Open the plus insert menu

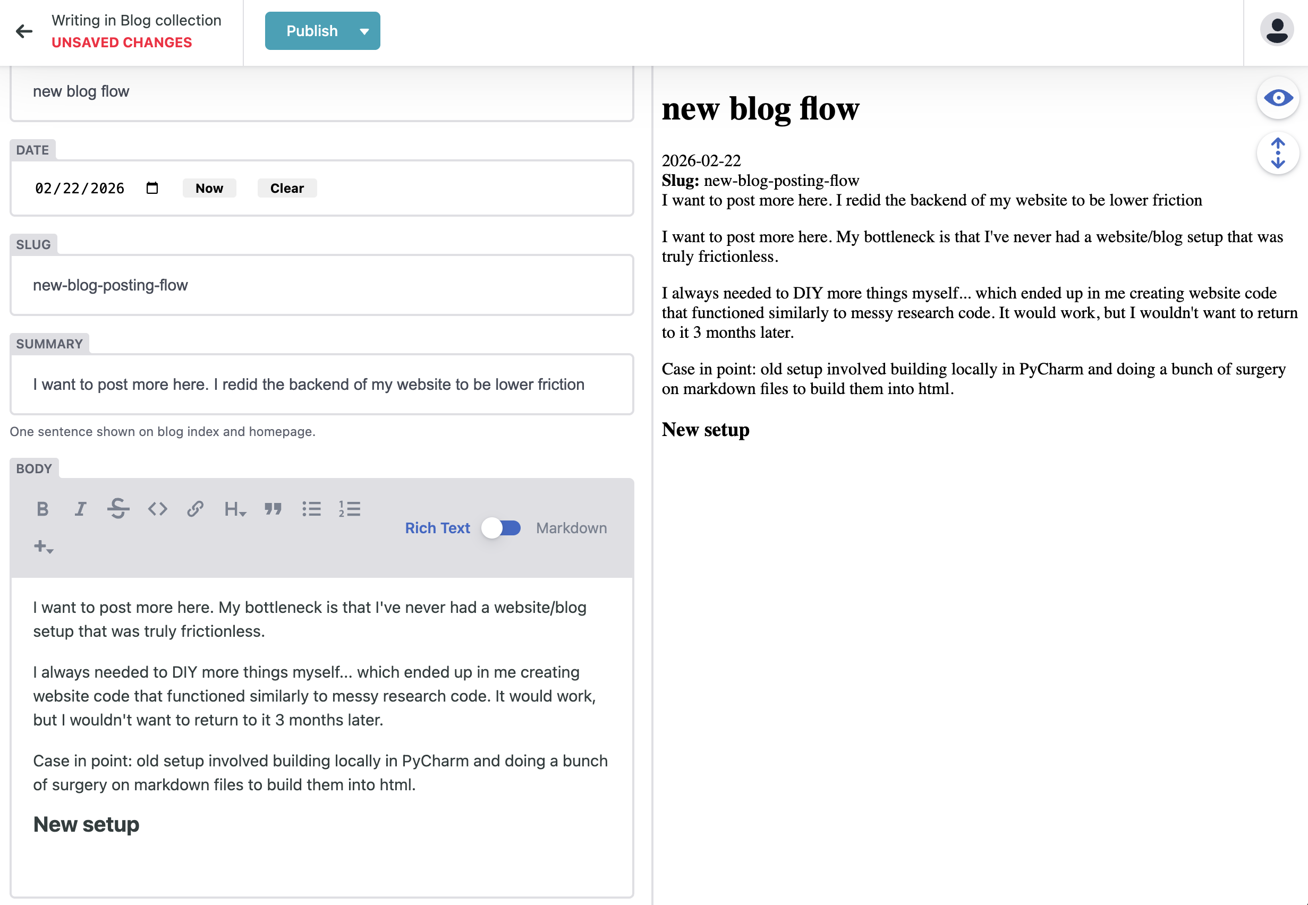44,546
